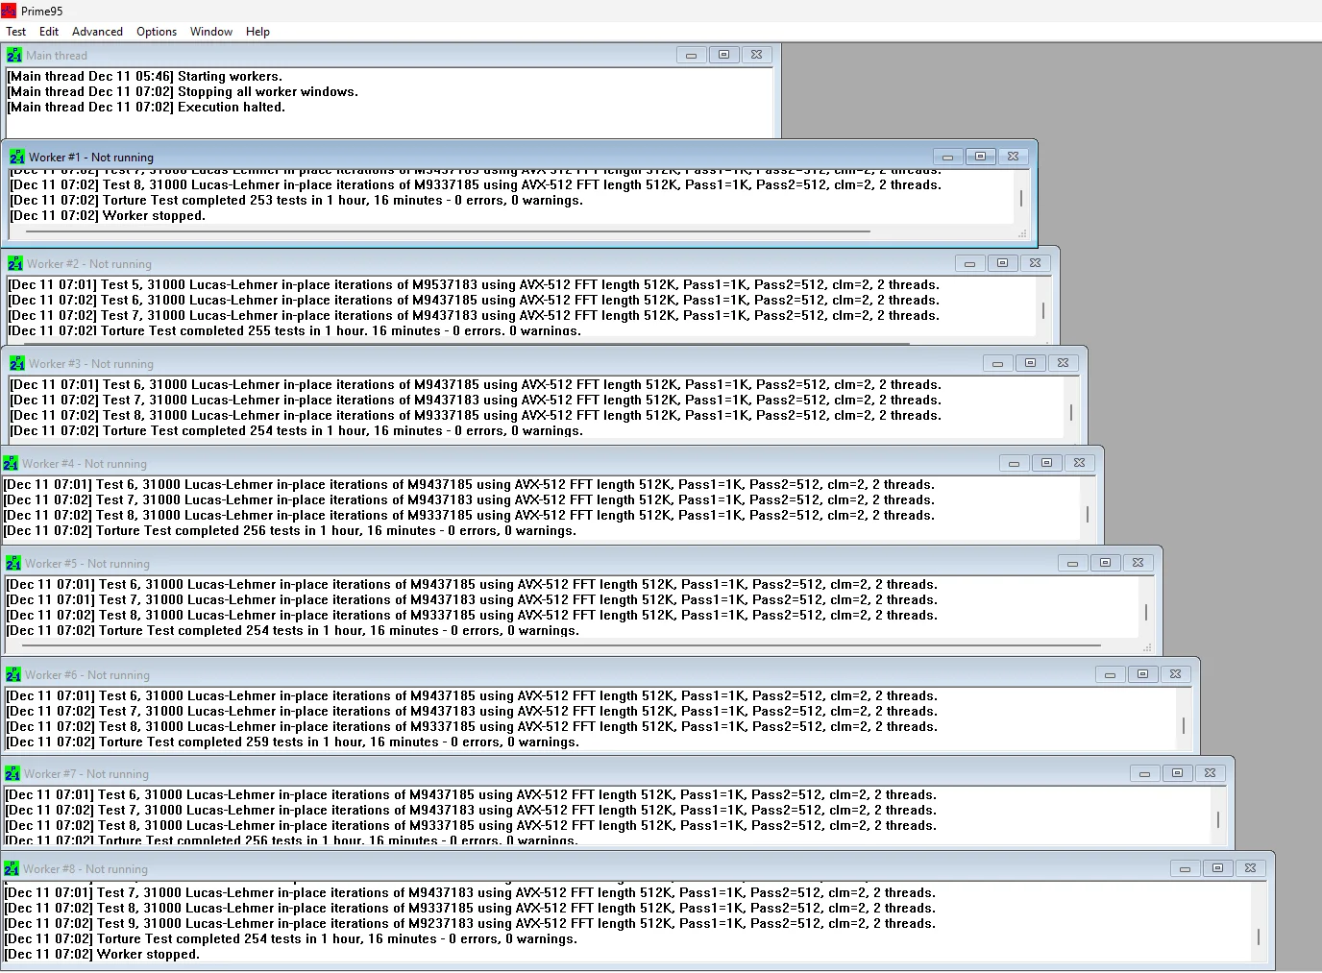Open the Advanced menu
The image size is (1322, 973).
[97, 32]
